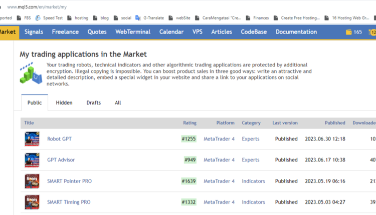This screenshot has width=376, height=215.
Task: Sort the table by Rating column
Action: pos(190,122)
